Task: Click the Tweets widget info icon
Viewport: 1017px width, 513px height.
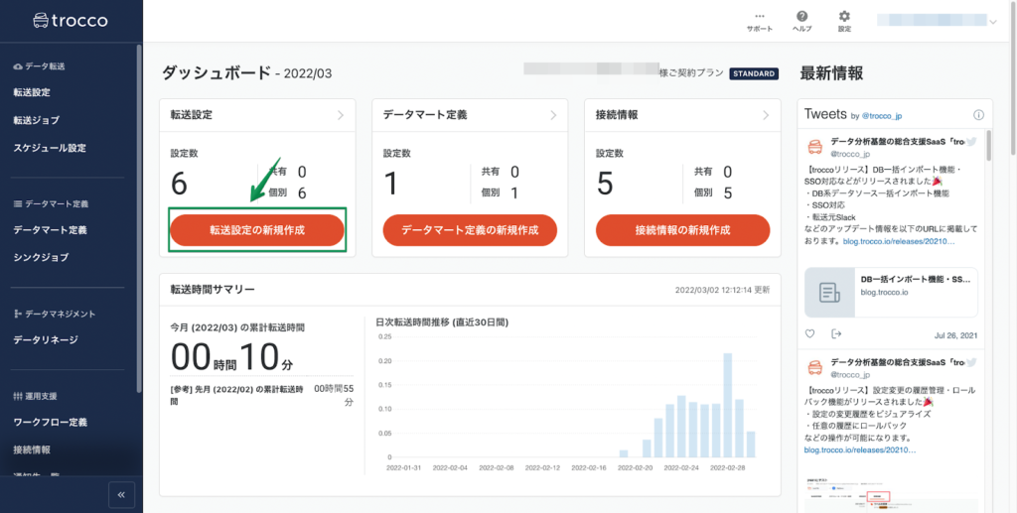Action: tap(978, 115)
